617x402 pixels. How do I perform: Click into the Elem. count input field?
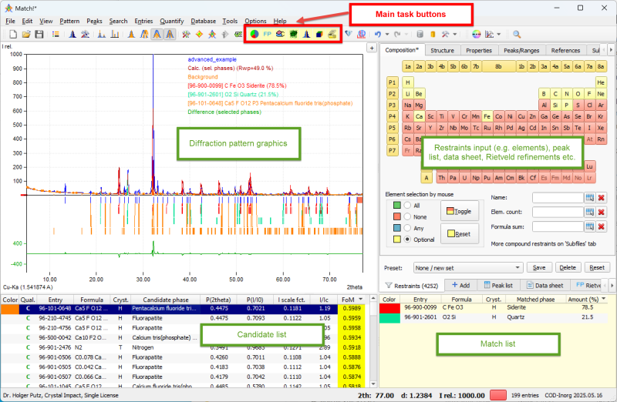(558, 212)
